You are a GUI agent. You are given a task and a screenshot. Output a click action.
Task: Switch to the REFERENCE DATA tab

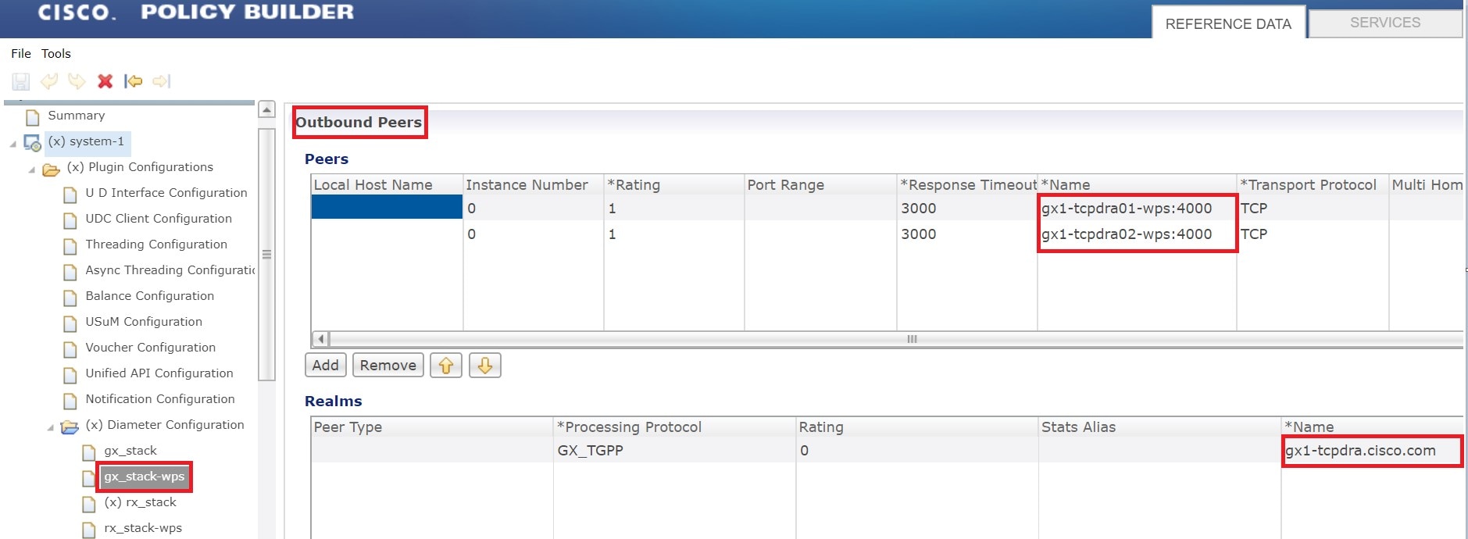point(1228,23)
